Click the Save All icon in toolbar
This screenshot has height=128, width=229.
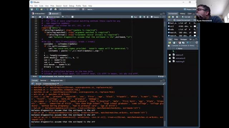coord(51,9)
